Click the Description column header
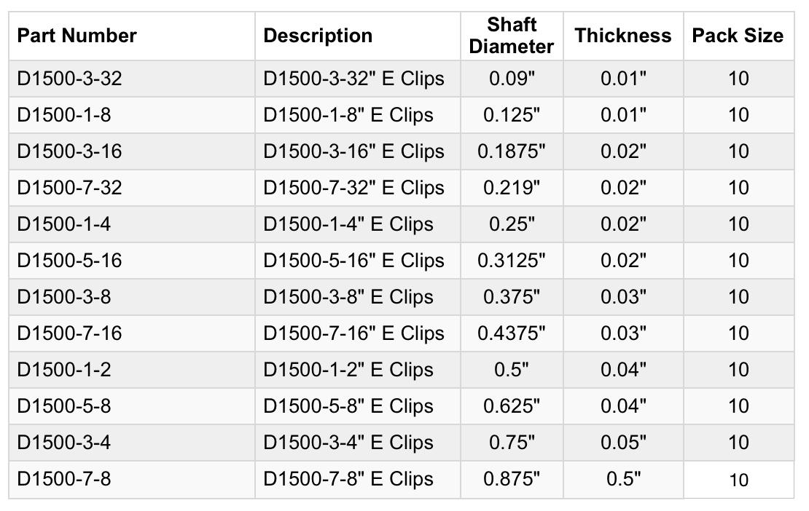 (x=318, y=36)
